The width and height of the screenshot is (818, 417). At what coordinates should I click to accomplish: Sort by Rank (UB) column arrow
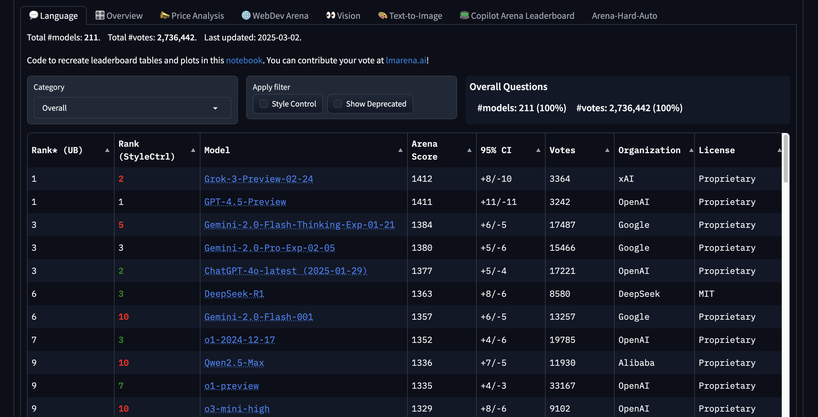click(x=107, y=150)
